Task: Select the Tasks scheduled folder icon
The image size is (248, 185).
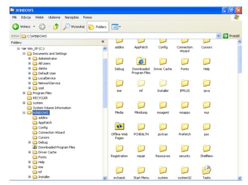Action: coord(207,170)
